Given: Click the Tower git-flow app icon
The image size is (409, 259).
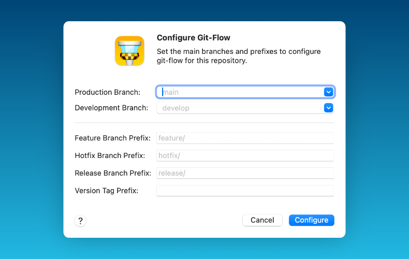Looking at the screenshot, I should point(129,51).
